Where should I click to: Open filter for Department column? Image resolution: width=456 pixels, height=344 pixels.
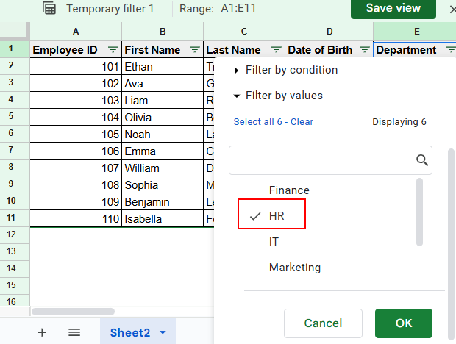point(450,50)
